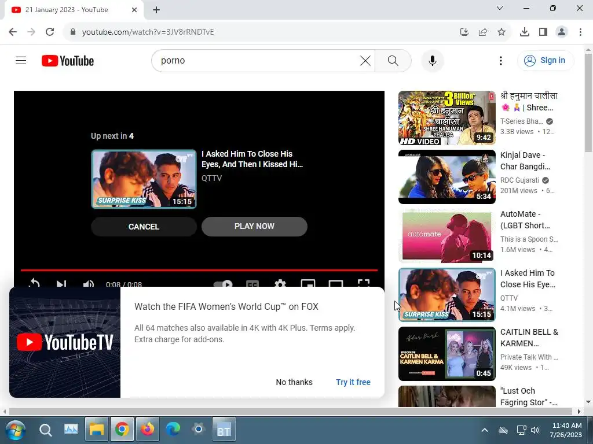The height and width of the screenshot is (444, 593).
Task: Open the Windows Start menu
Action: tap(14, 430)
